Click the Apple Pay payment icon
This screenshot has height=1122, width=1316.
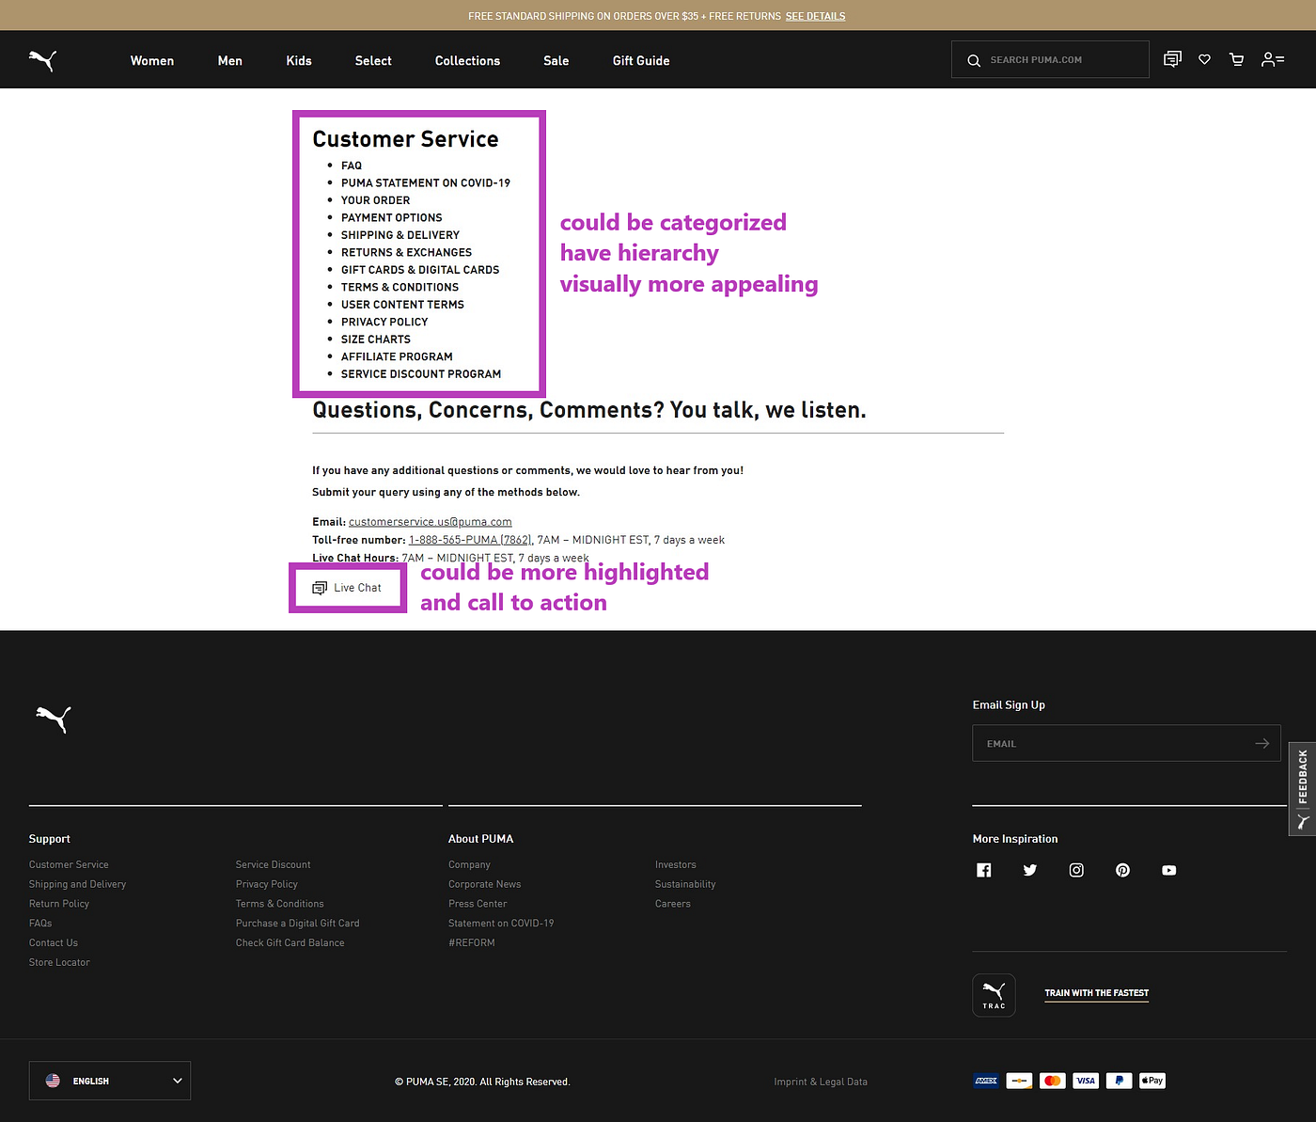pyautogui.click(x=1152, y=1081)
